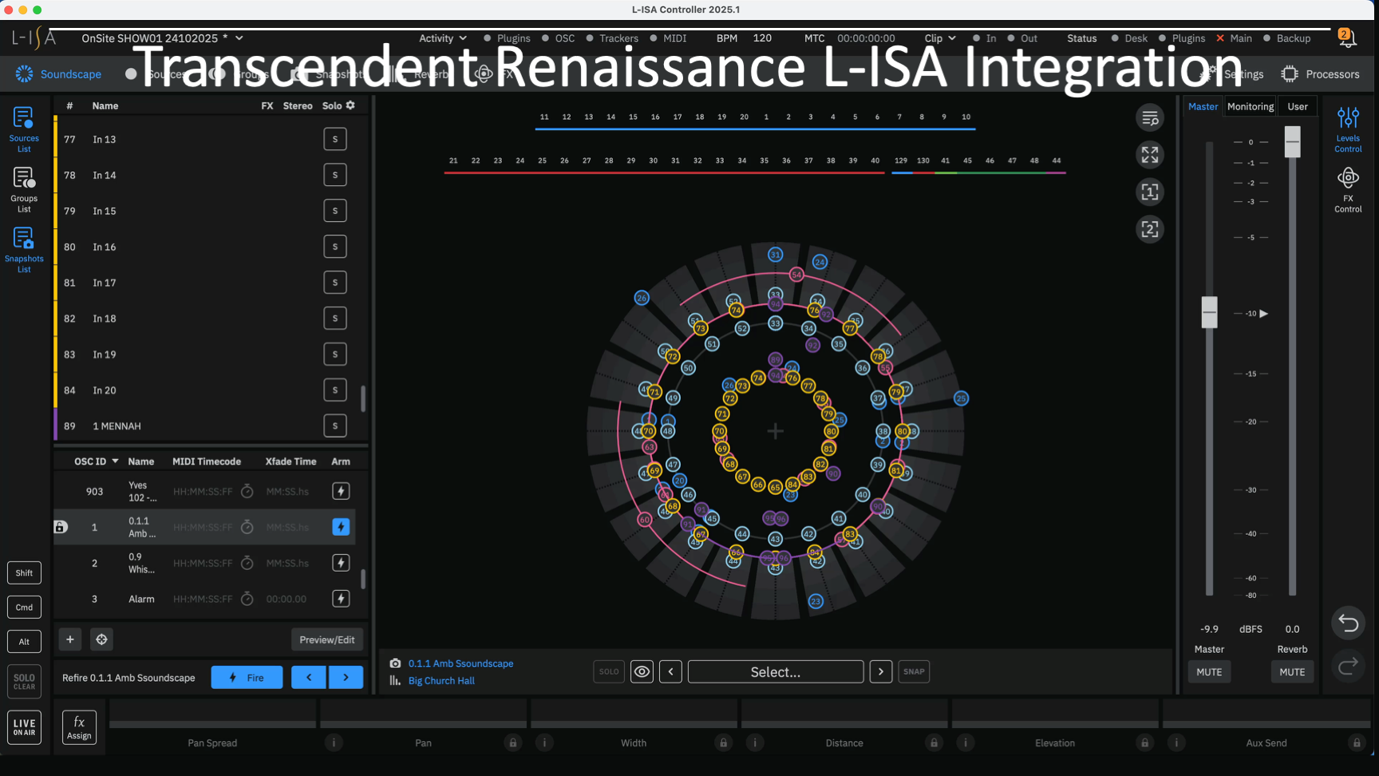
Task: Click the SNAP button
Action: tap(914, 671)
